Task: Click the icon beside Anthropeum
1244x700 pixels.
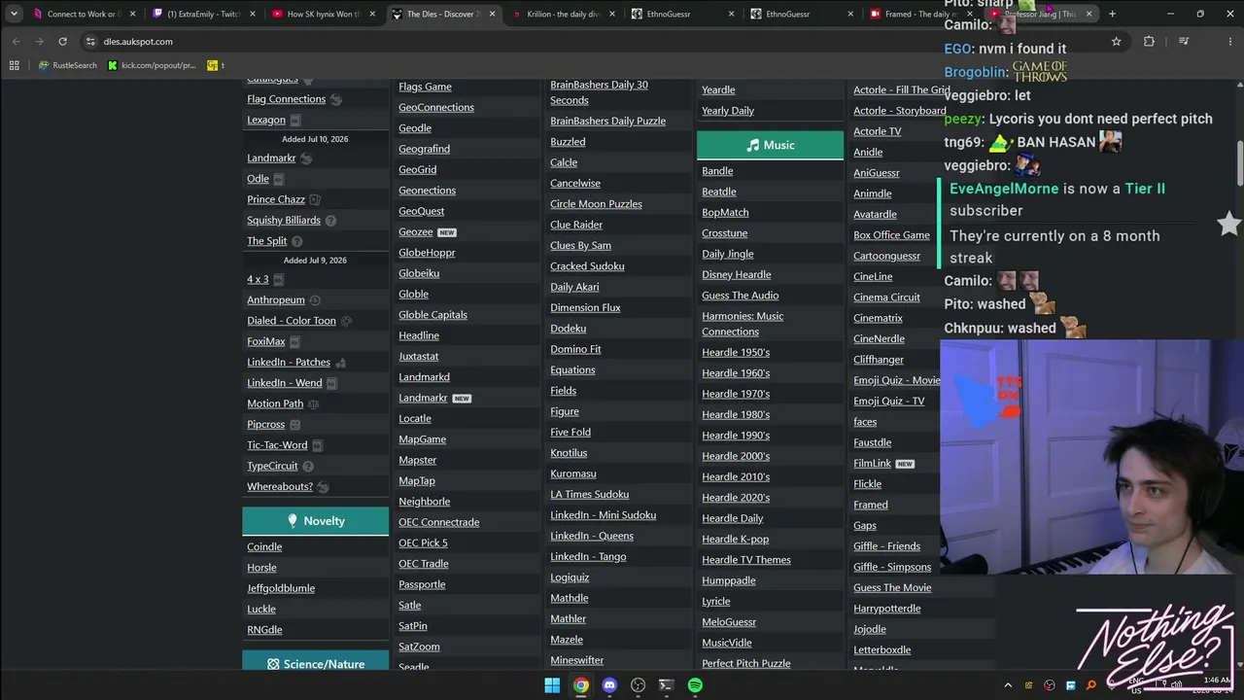Action: [x=315, y=300]
